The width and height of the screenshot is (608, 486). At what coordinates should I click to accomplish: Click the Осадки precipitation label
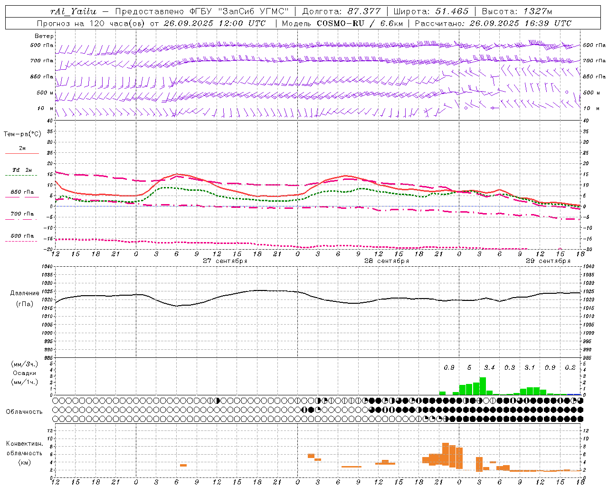tap(25, 373)
